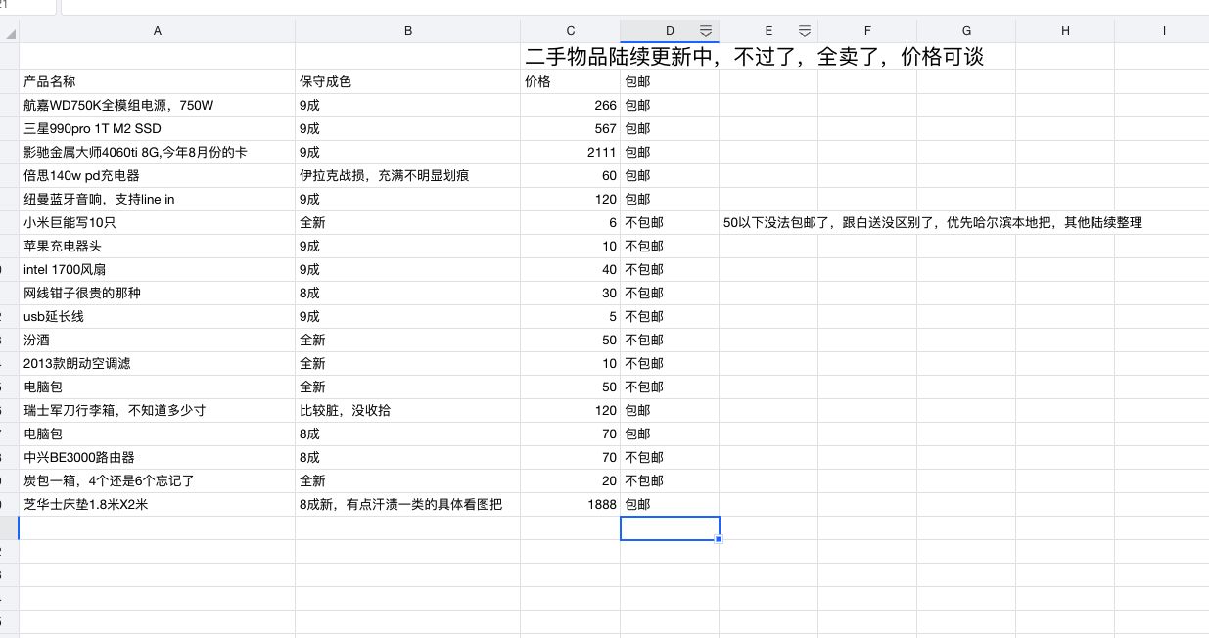Select the 瑞士军刀行李箱 cell
This screenshot has width=1209, height=638.
click(157, 410)
